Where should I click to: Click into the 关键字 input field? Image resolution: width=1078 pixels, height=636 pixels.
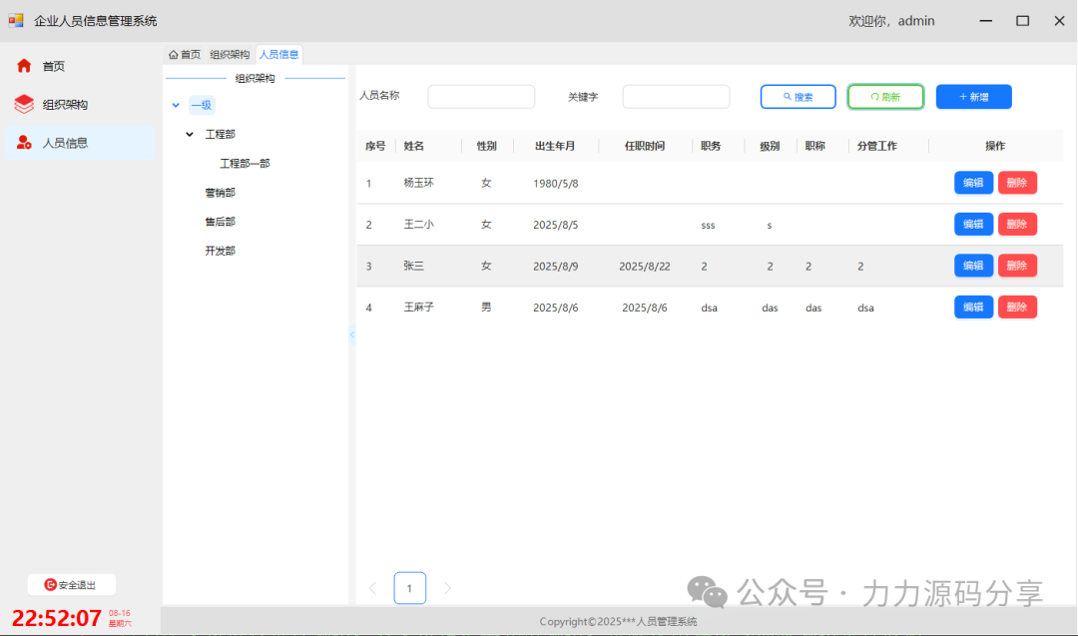676,97
